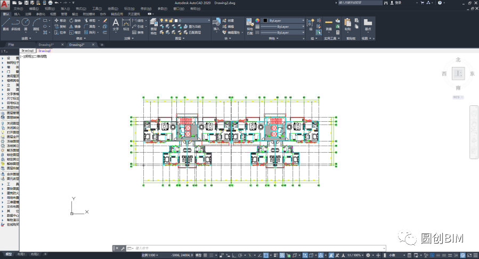
Task: Click the Plot/Print icon in quick access toolbar
Action: click(51, 3)
